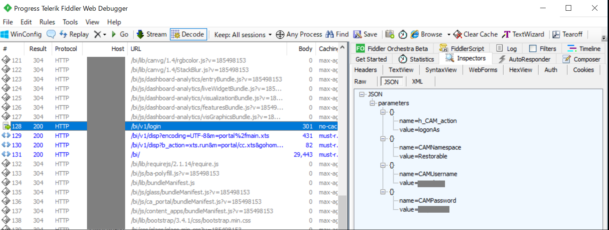Open the Get Started tab
The width and height of the screenshot is (609, 230).
[x=371, y=59]
